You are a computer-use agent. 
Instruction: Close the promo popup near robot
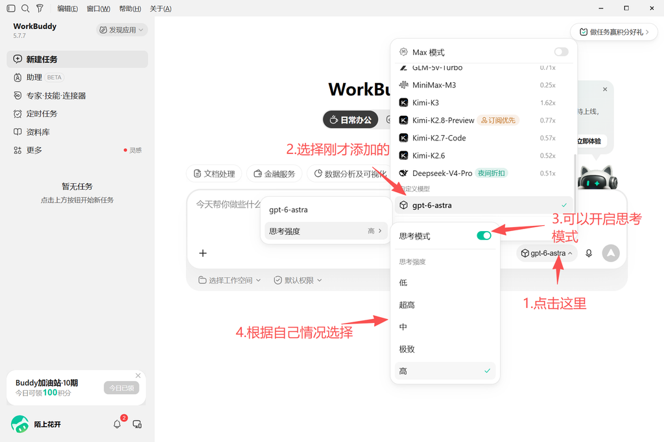coord(605,89)
